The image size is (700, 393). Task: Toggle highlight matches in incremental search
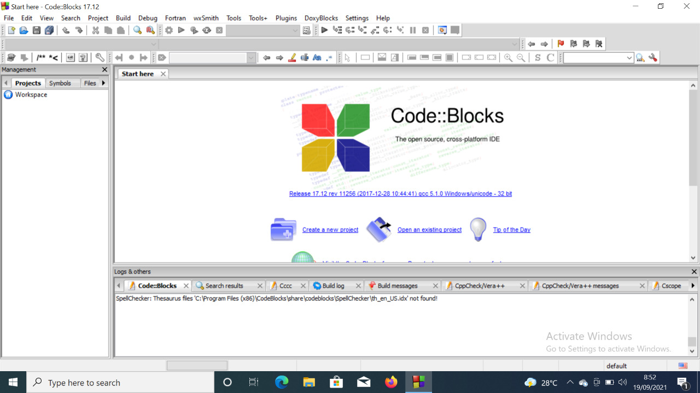pos(292,58)
